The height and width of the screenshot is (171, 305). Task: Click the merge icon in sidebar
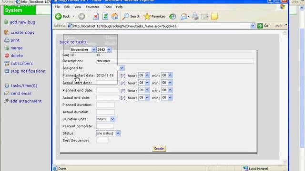coord(7,48)
